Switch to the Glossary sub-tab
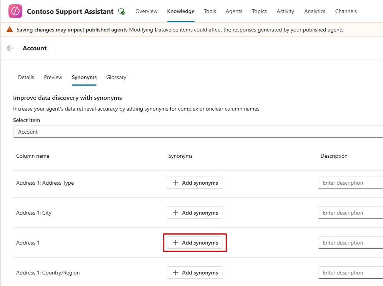 (116, 77)
